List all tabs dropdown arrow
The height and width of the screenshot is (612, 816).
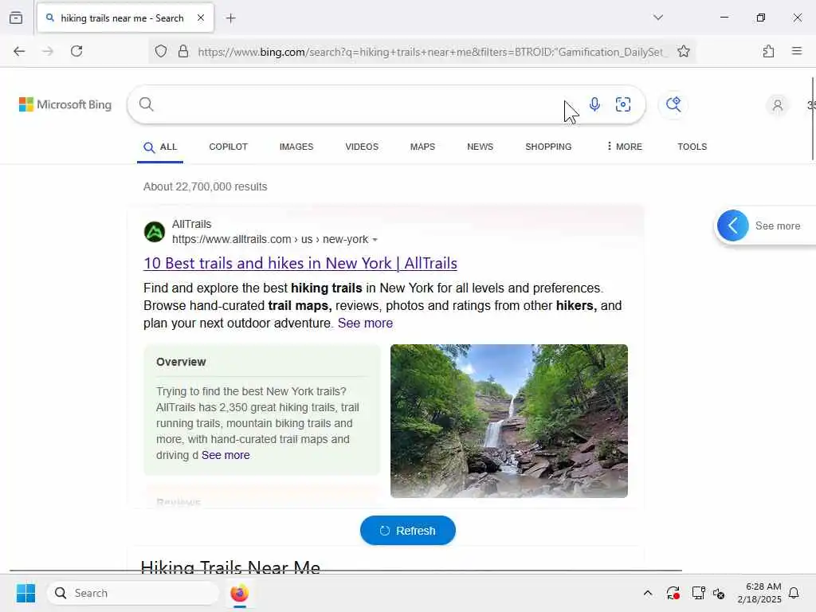pyautogui.click(x=657, y=18)
